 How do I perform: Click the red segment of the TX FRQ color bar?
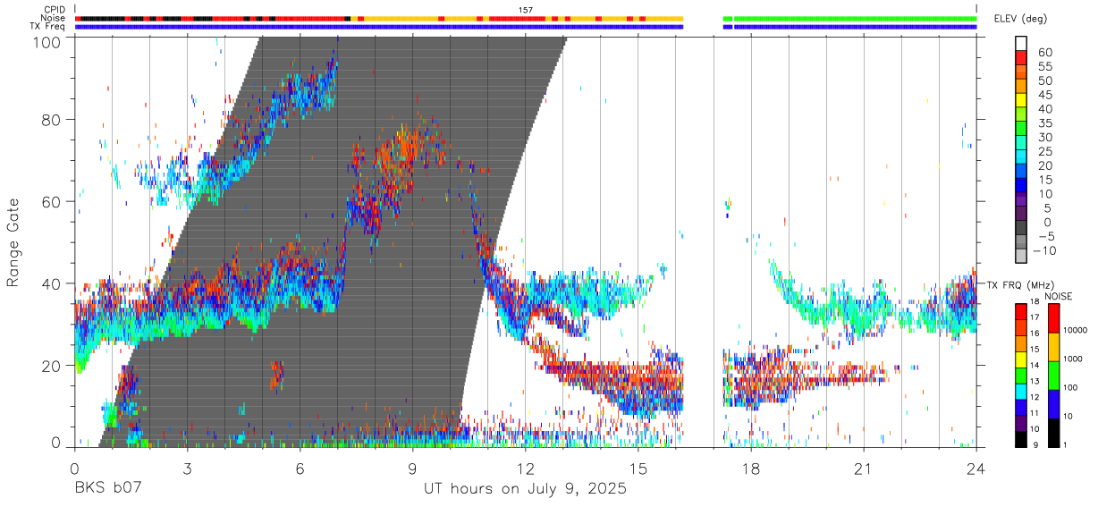point(1021,310)
